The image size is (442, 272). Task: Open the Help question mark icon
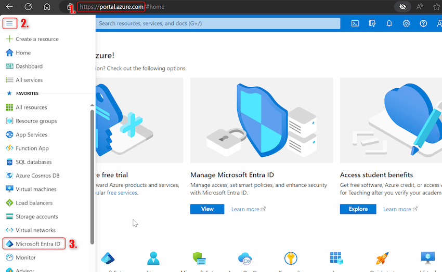[423, 23]
